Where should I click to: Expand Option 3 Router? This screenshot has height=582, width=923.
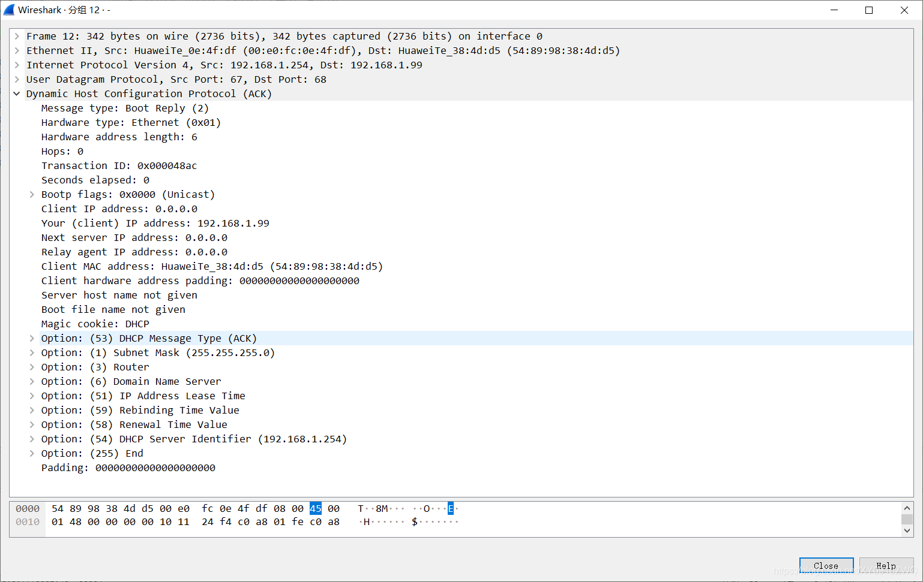[x=32, y=367]
